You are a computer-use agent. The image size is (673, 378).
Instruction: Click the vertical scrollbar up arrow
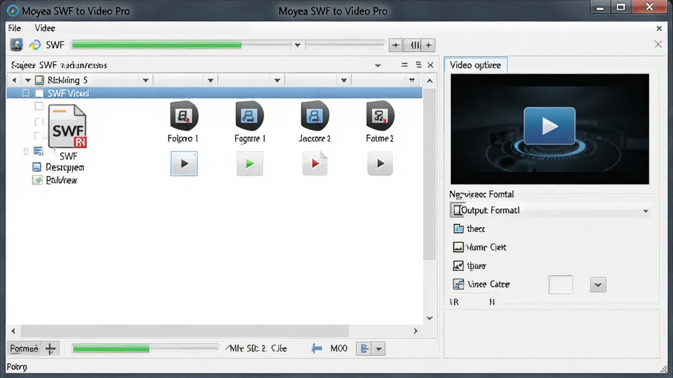coord(430,81)
